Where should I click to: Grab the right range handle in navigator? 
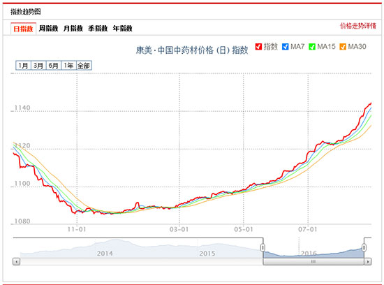point(364,248)
